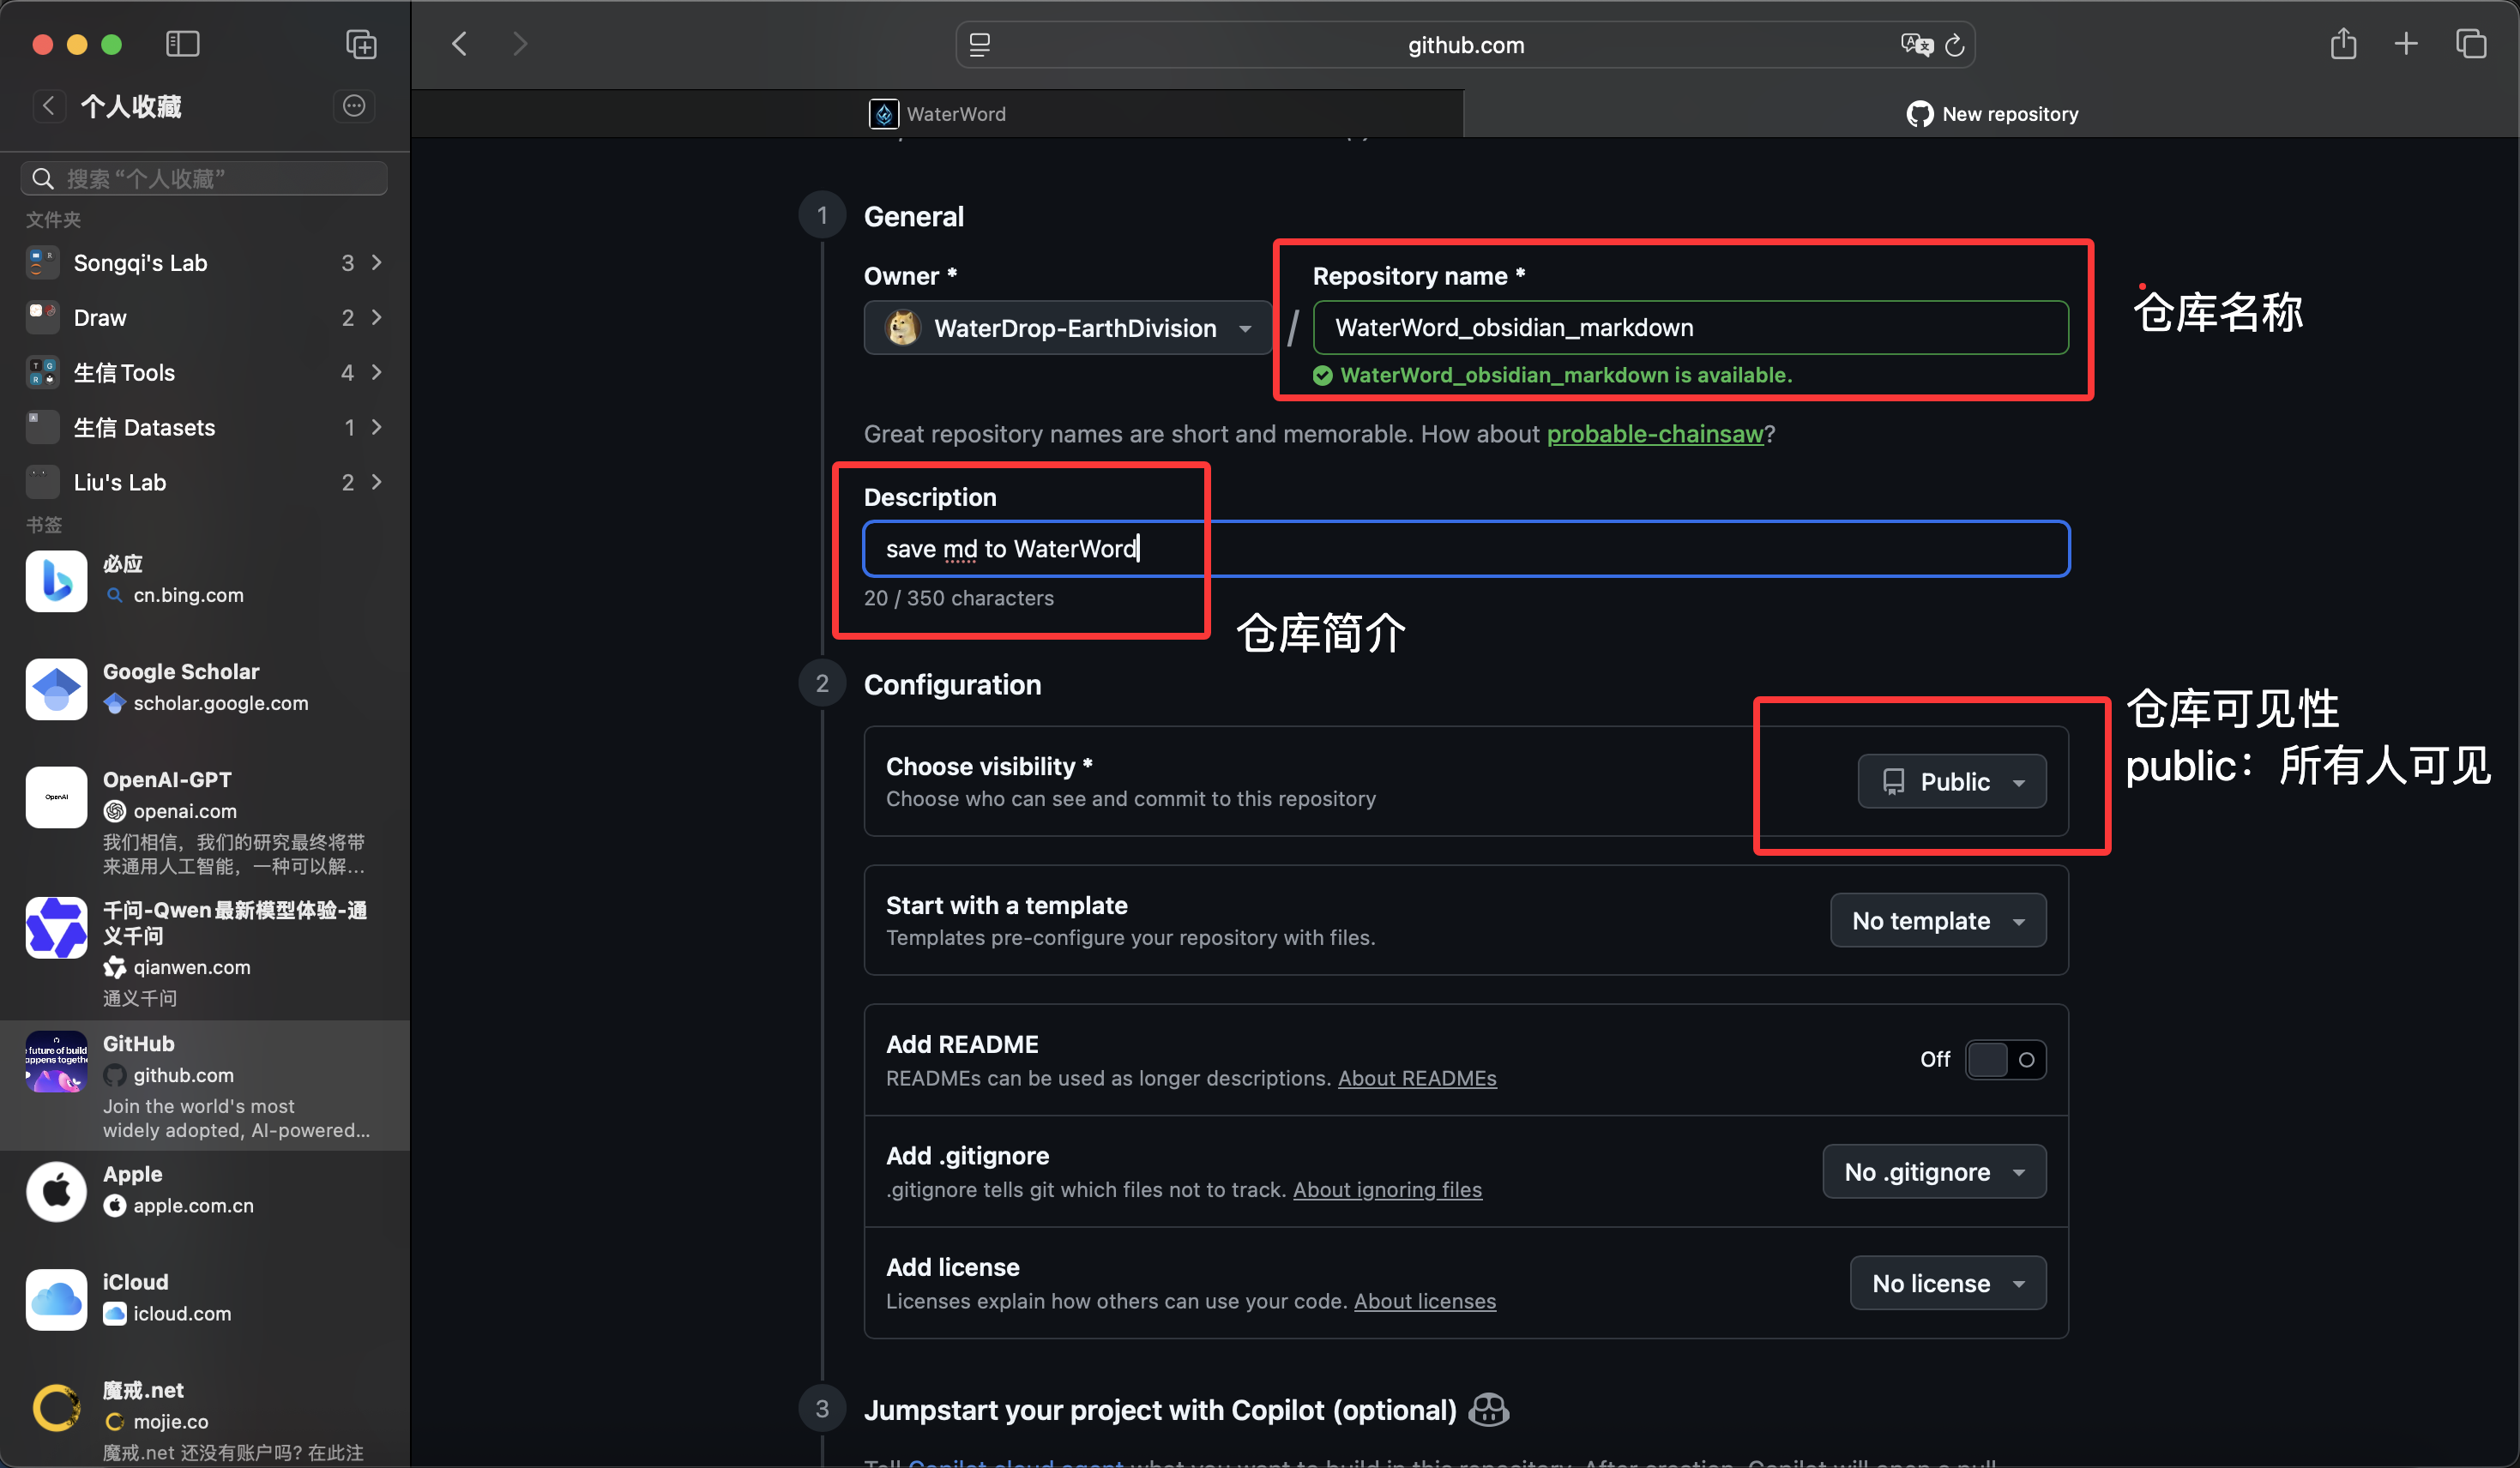Reload the page with the refresh icon
Viewport: 2520px width, 1468px height.
click(x=1955, y=45)
